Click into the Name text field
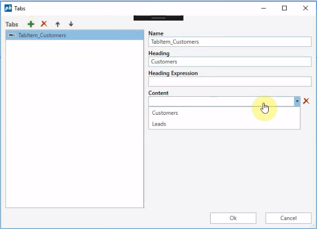Image resolution: width=317 pixels, height=229 pixels. pyautogui.click(x=230, y=42)
